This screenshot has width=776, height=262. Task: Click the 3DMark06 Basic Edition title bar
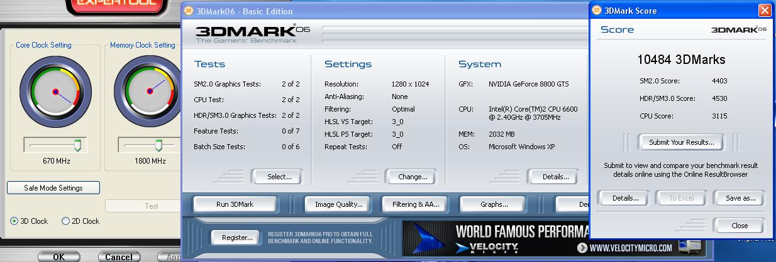click(x=384, y=11)
